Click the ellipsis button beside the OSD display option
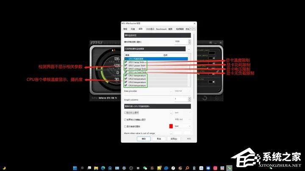Image resolution: width=305 pixels, height=171 pixels. [171, 113]
